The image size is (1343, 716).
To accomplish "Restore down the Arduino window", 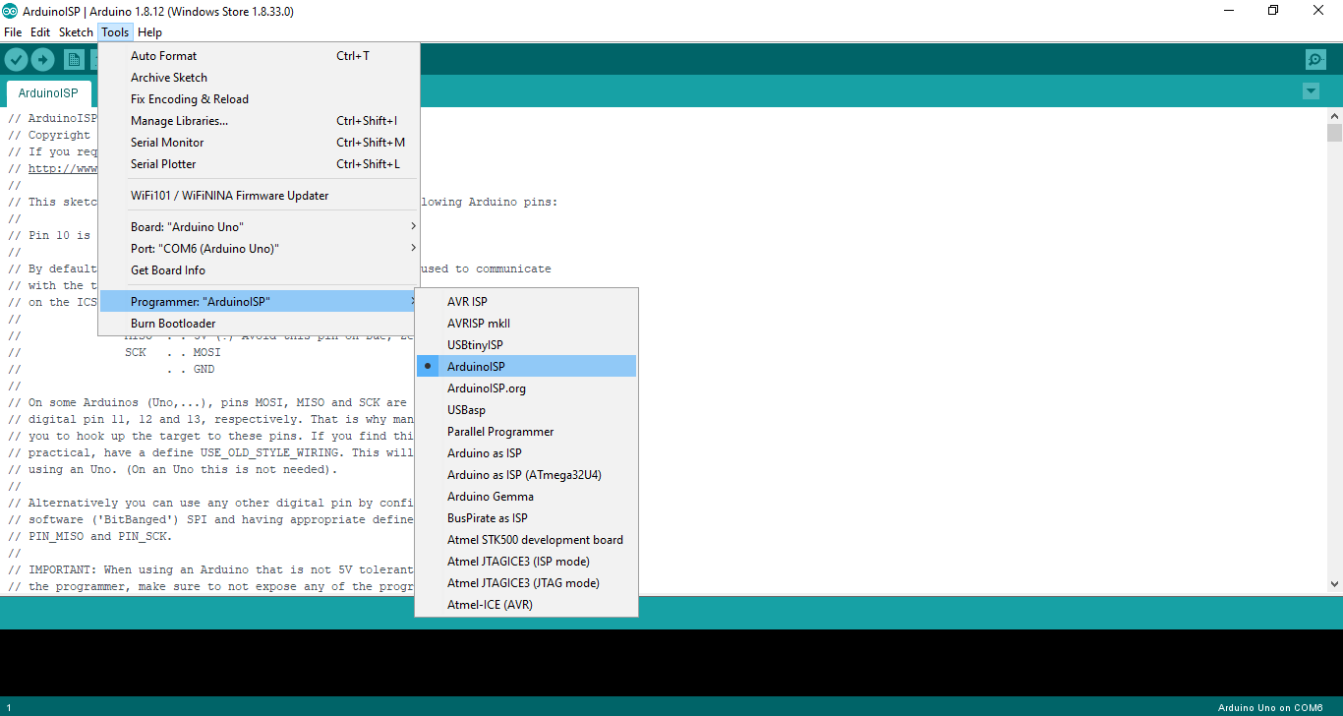I will 1273,11.
